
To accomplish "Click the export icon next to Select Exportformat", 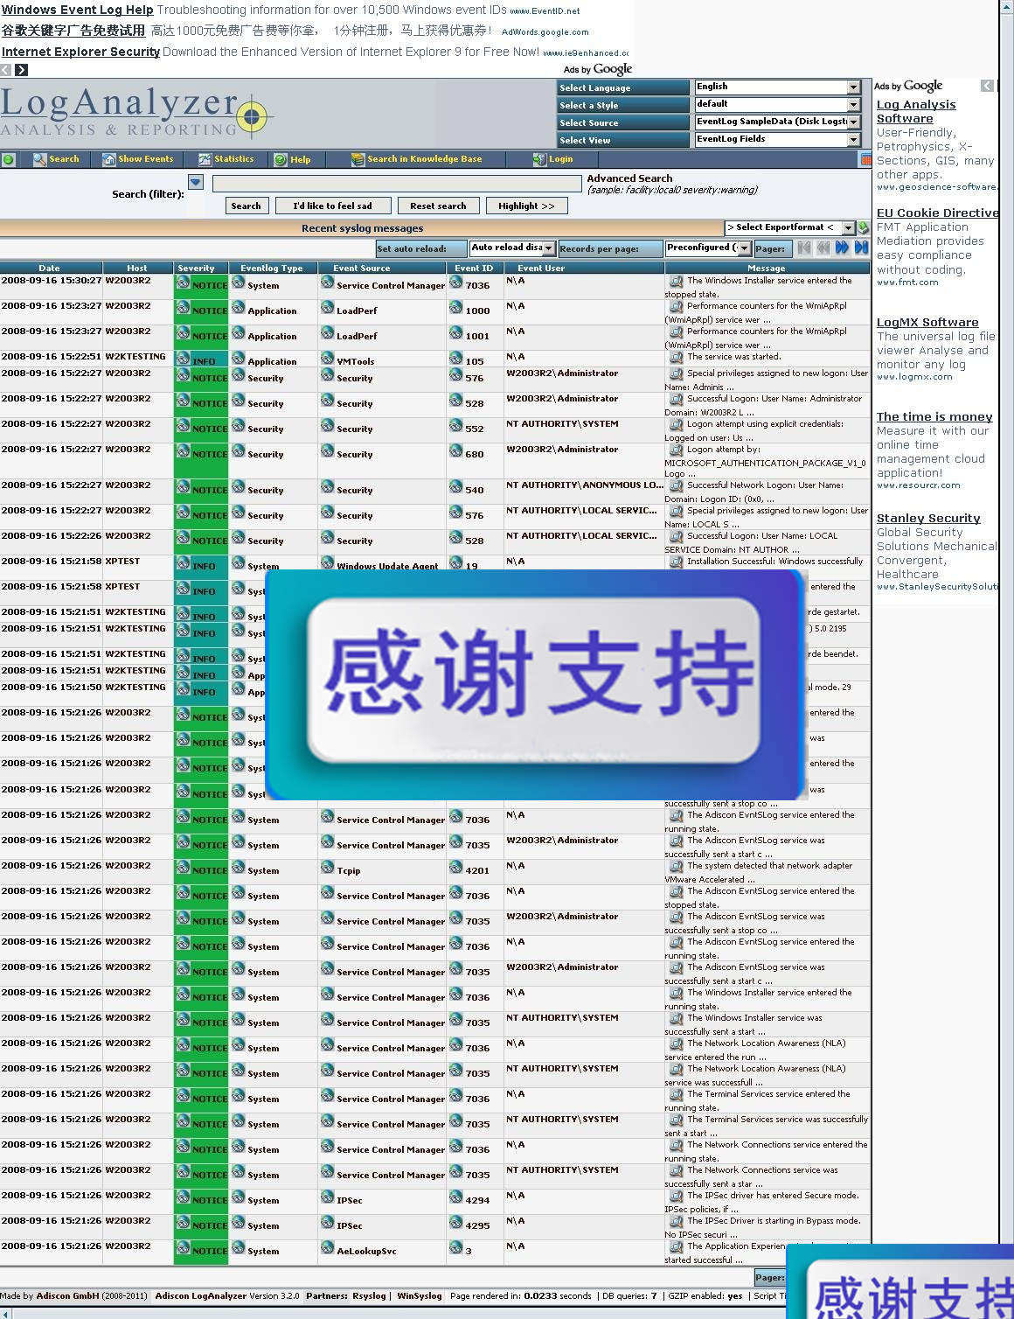I will click(x=864, y=227).
